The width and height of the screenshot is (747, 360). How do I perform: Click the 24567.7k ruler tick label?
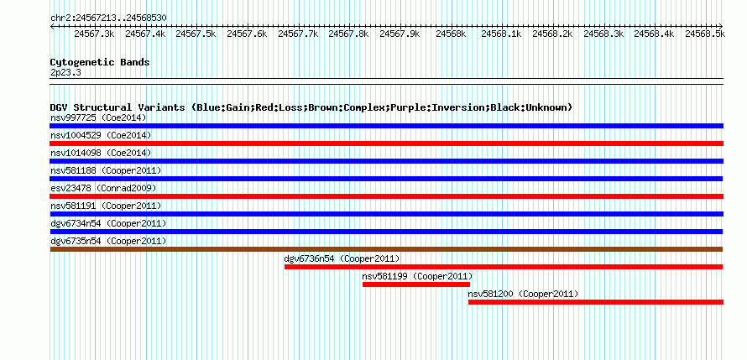tap(298, 34)
